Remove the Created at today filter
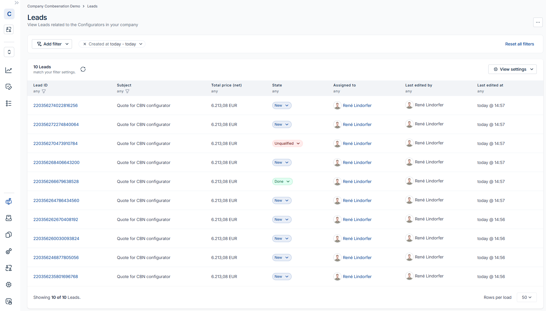 coord(85,44)
